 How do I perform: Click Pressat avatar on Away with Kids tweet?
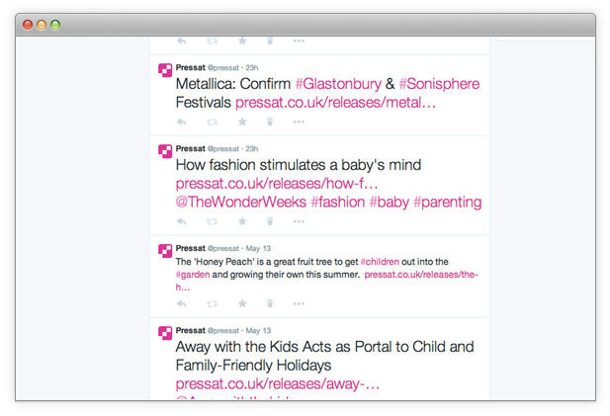pyautogui.click(x=165, y=333)
